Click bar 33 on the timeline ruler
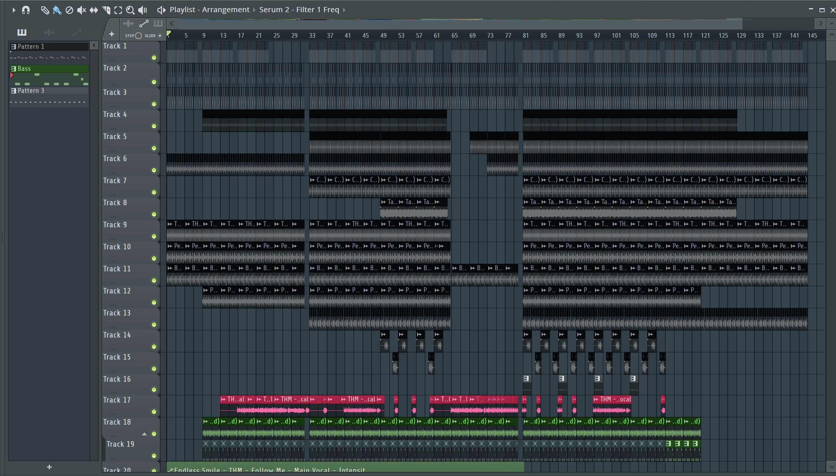The width and height of the screenshot is (836, 476). 312,35
